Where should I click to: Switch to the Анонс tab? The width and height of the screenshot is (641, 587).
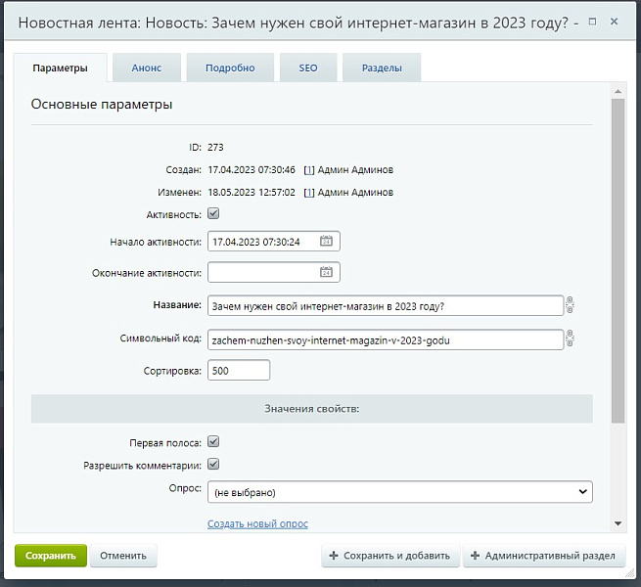click(x=147, y=68)
